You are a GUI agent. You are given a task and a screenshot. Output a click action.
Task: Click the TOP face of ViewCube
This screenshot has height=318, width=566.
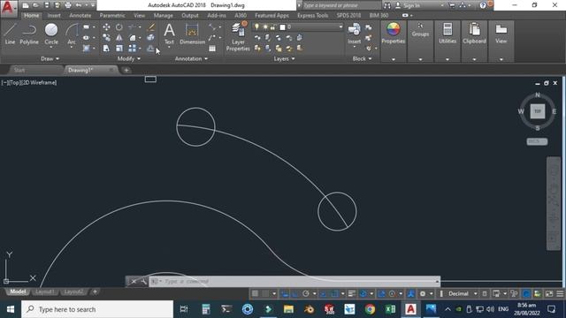[538, 111]
